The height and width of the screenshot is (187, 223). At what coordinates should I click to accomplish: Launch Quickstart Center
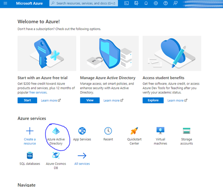click(134, 131)
